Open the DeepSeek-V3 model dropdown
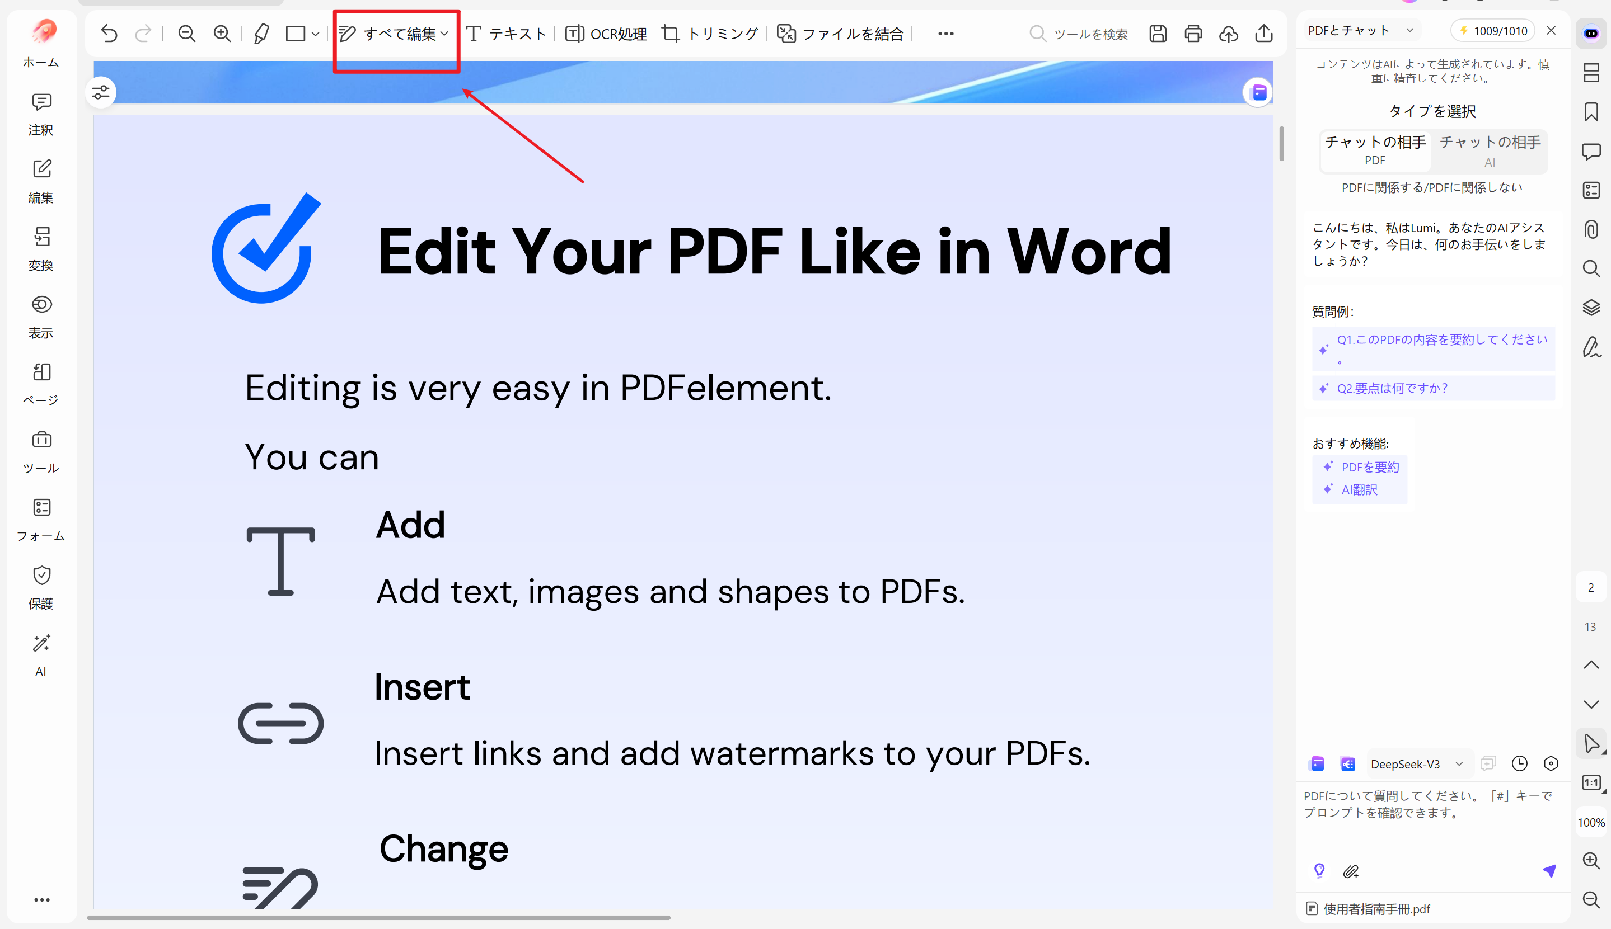 pyautogui.click(x=1458, y=764)
